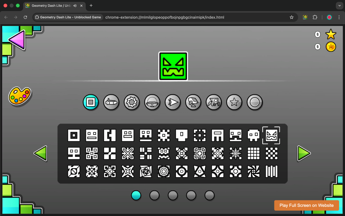This screenshot has width=345, height=216.
Task: Select the death effect circle category
Action: [x=255, y=102]
